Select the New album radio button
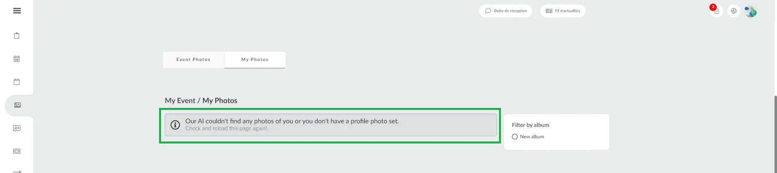The image size is (777, 173). [515, 137]
